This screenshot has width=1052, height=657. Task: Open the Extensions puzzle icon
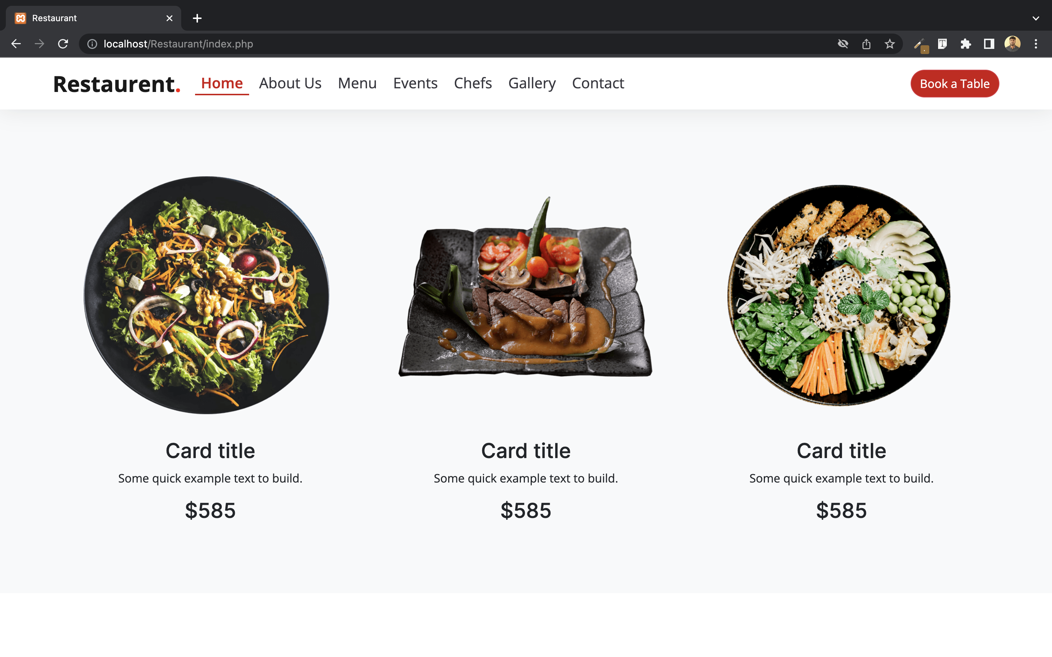click(x=965, y=44)
